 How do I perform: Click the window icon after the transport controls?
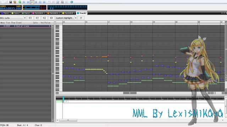(x=57, y=2)
